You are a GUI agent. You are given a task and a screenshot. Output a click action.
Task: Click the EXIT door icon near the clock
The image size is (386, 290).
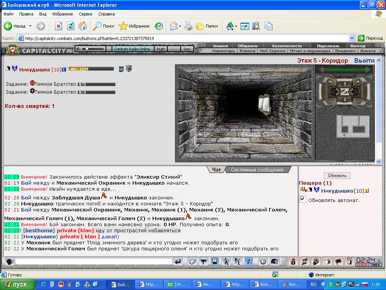349,261
